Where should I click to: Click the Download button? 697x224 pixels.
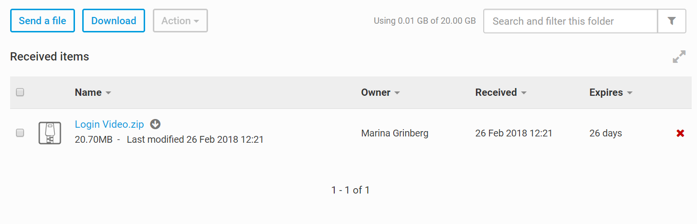114,21
